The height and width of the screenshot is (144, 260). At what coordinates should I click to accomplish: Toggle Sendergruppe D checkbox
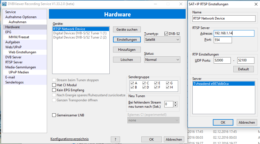pos(144,87)
